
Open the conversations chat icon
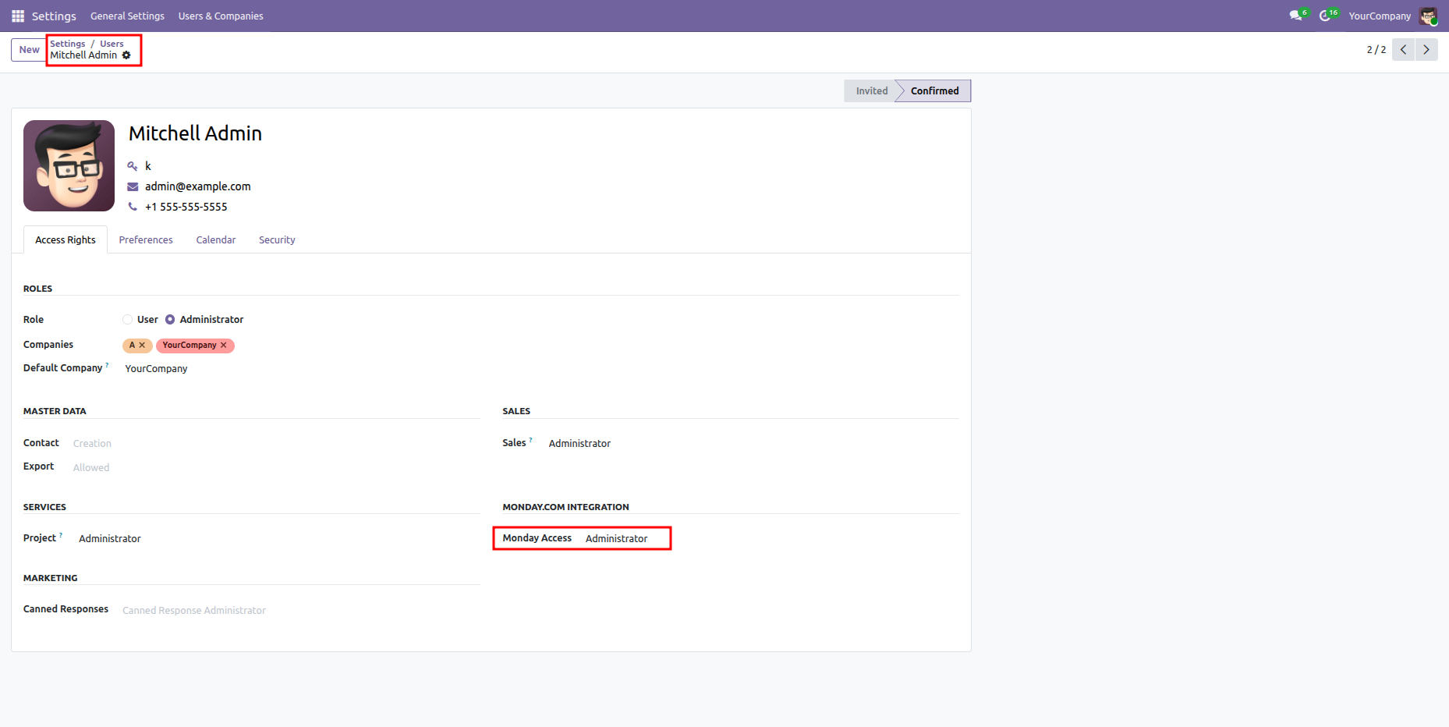[x=1298, y=16]
